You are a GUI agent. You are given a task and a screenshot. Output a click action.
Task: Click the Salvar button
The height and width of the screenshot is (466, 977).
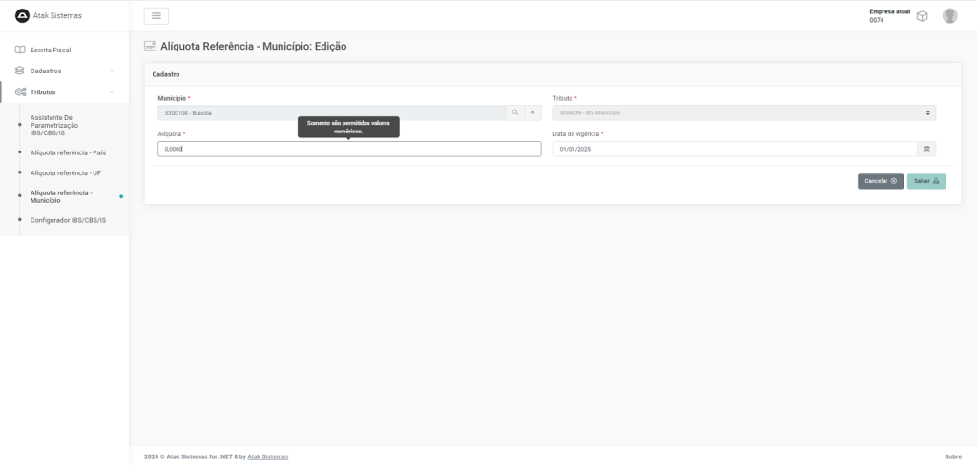click(925, 181)
